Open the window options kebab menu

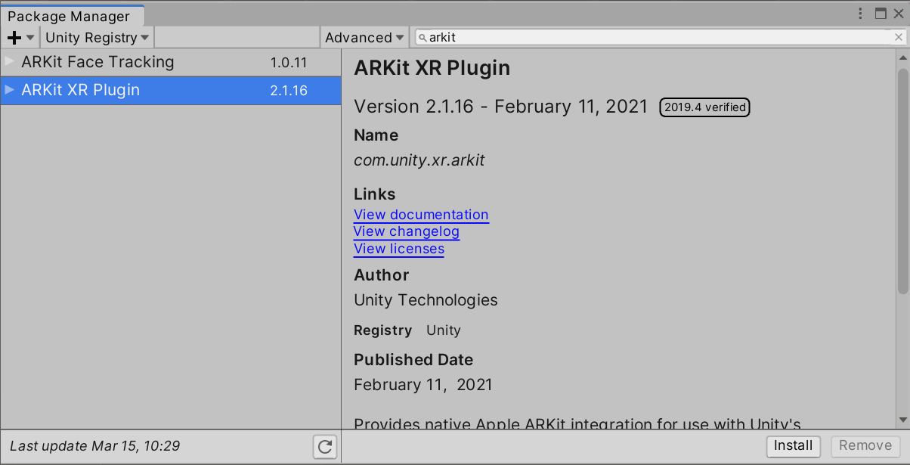coord(861,14)
